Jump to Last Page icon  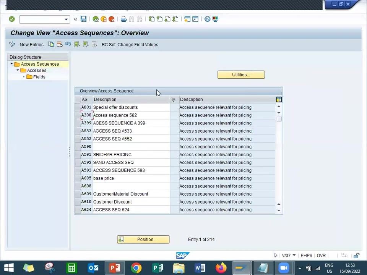click(175, 19)
